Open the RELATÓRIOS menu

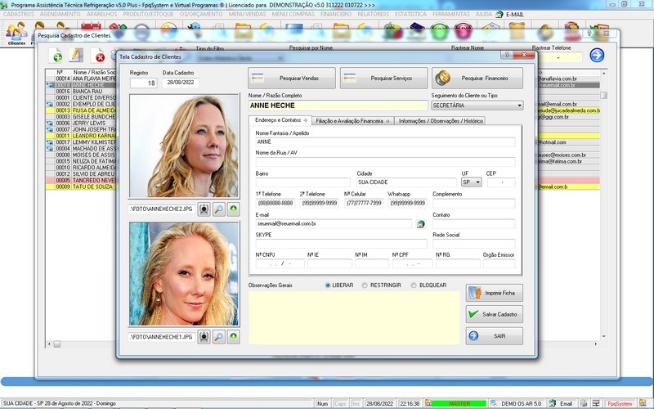point(373,14)
